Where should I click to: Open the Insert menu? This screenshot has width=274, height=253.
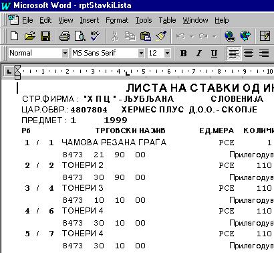point(90,20)
